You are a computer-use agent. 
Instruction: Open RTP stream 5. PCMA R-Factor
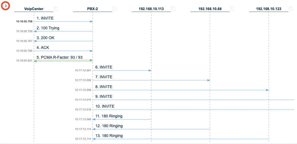pos(60,57)
